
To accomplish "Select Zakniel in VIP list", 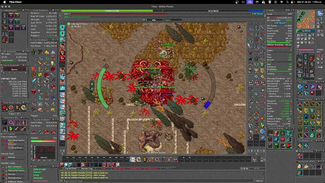I will pos(37,172).
